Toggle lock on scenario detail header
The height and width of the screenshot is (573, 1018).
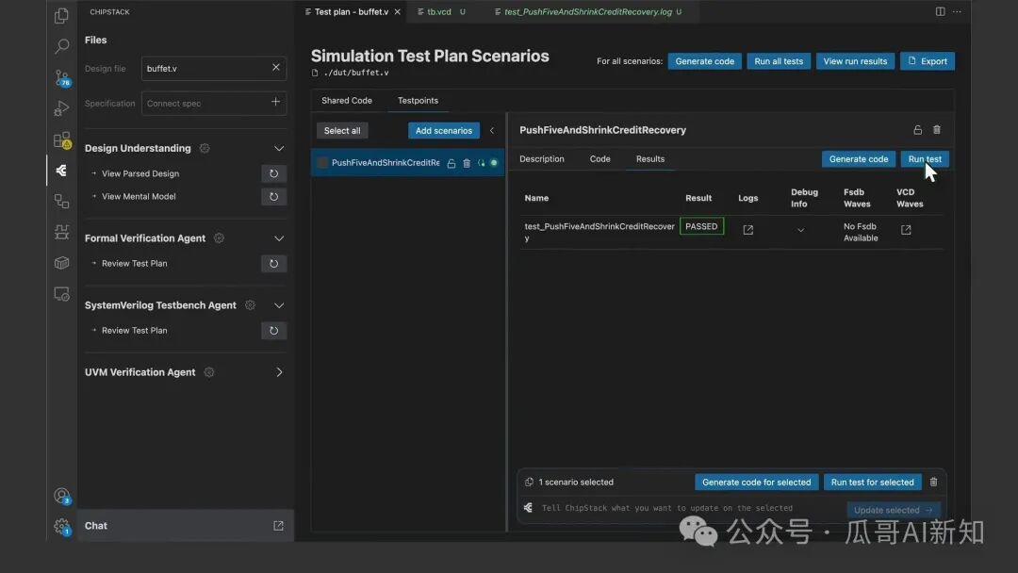pos(917,130)
